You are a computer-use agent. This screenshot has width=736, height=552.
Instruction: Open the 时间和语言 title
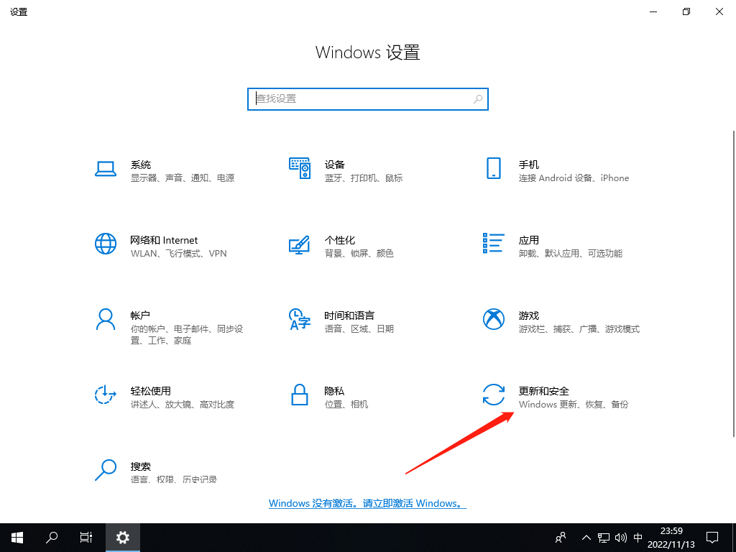point(349,316)
